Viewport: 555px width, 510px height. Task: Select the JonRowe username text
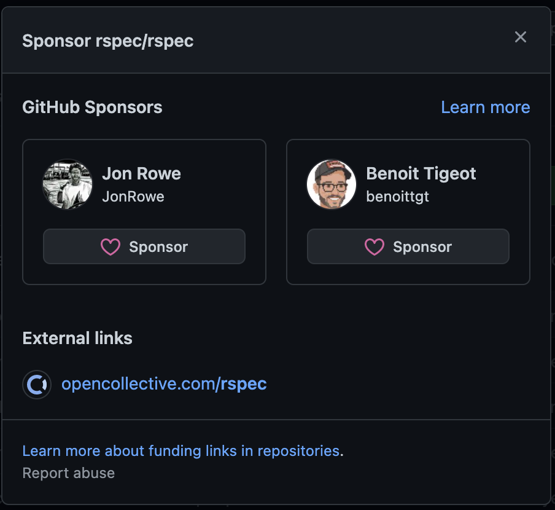pos(133,197)
